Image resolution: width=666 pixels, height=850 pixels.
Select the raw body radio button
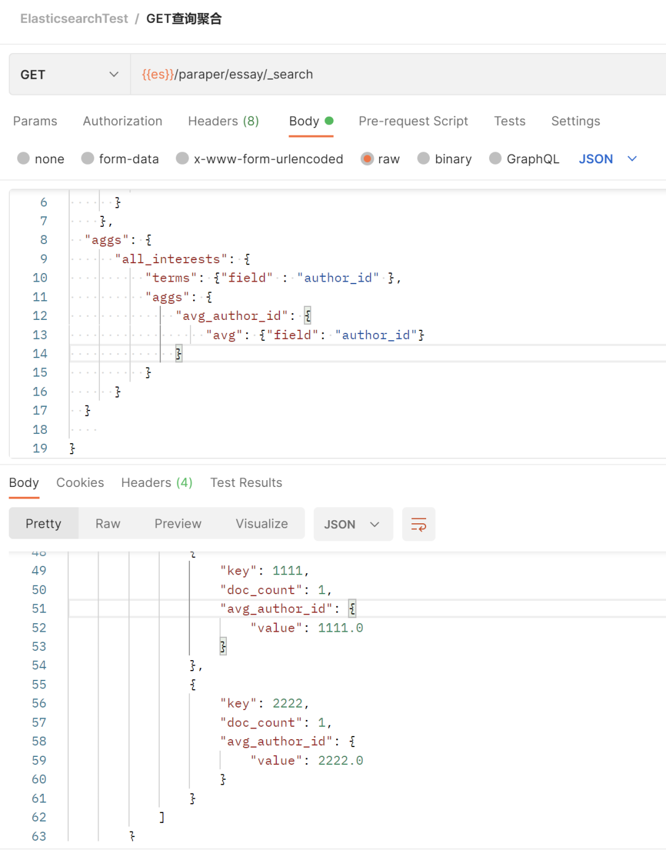[367, 158]
